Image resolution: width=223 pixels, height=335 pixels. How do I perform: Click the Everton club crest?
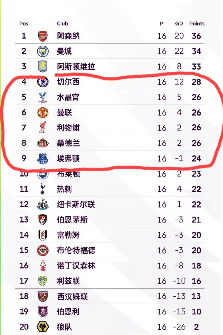43,158
